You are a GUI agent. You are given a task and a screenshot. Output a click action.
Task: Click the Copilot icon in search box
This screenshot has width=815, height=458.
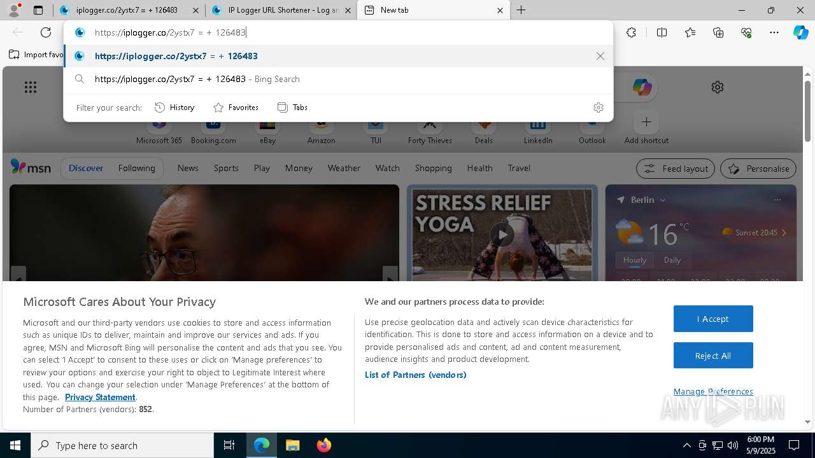tap(642, 87)
